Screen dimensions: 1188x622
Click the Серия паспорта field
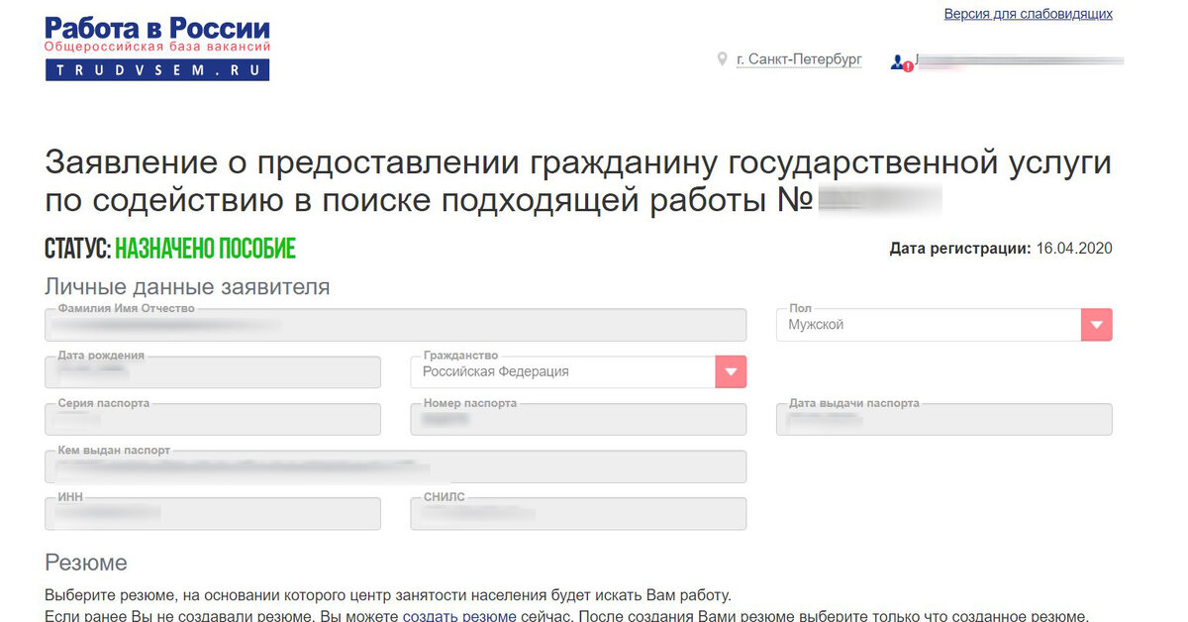pyautogui.click(x=212, y=419)
